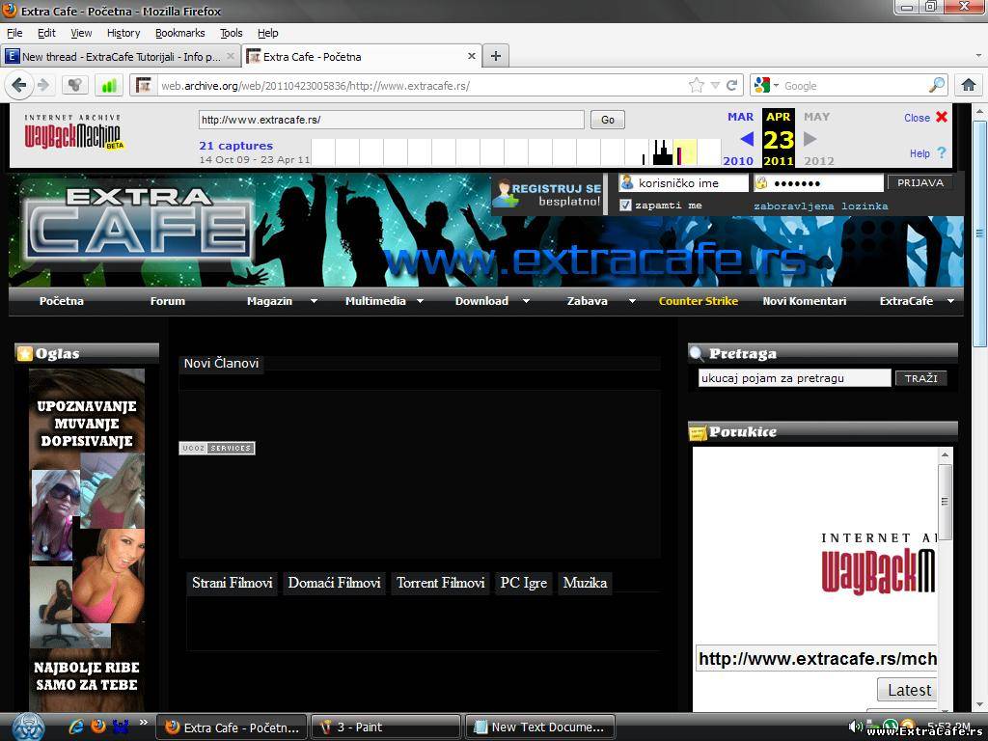This screenshot has width=988, height=741.
Task: Click the site favicon in address bar
Action: [x=145, y=85]
